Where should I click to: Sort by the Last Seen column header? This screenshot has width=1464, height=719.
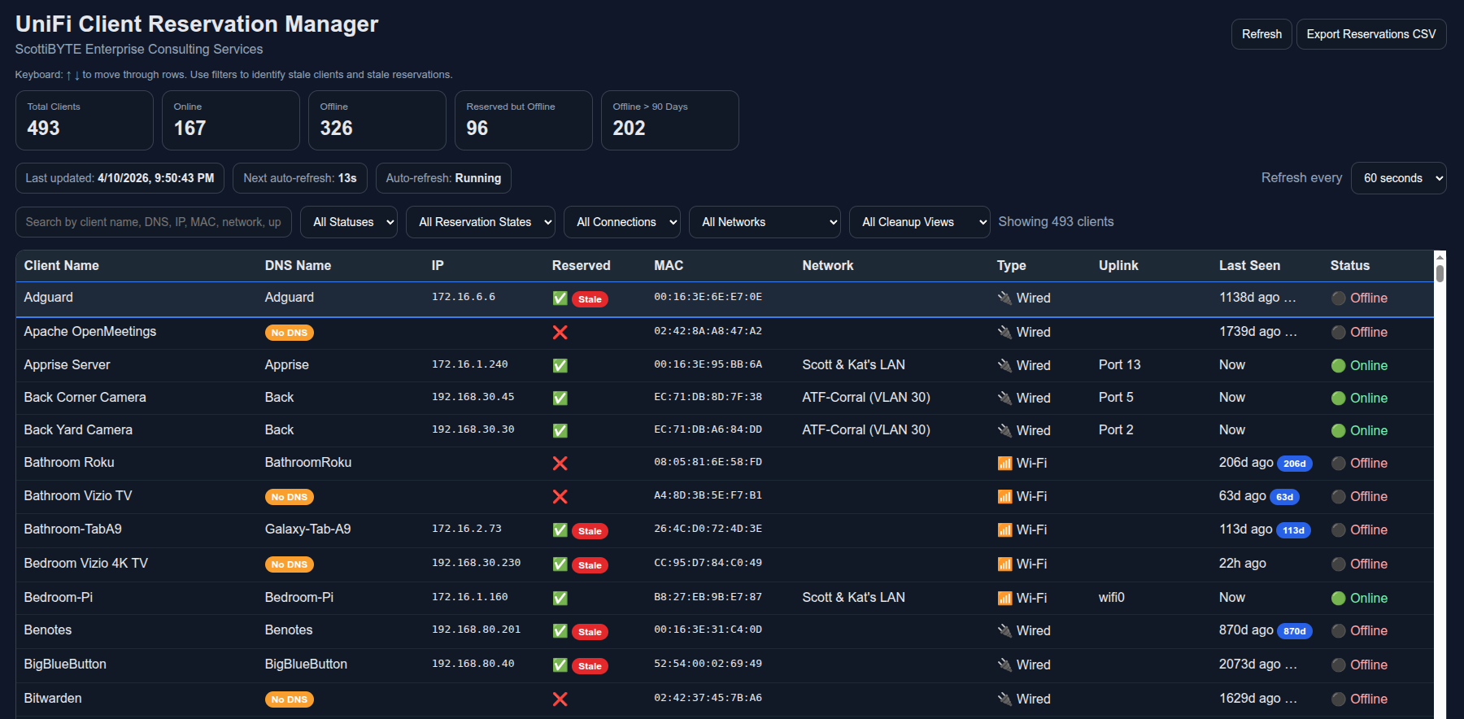[x=1248, y=266]
